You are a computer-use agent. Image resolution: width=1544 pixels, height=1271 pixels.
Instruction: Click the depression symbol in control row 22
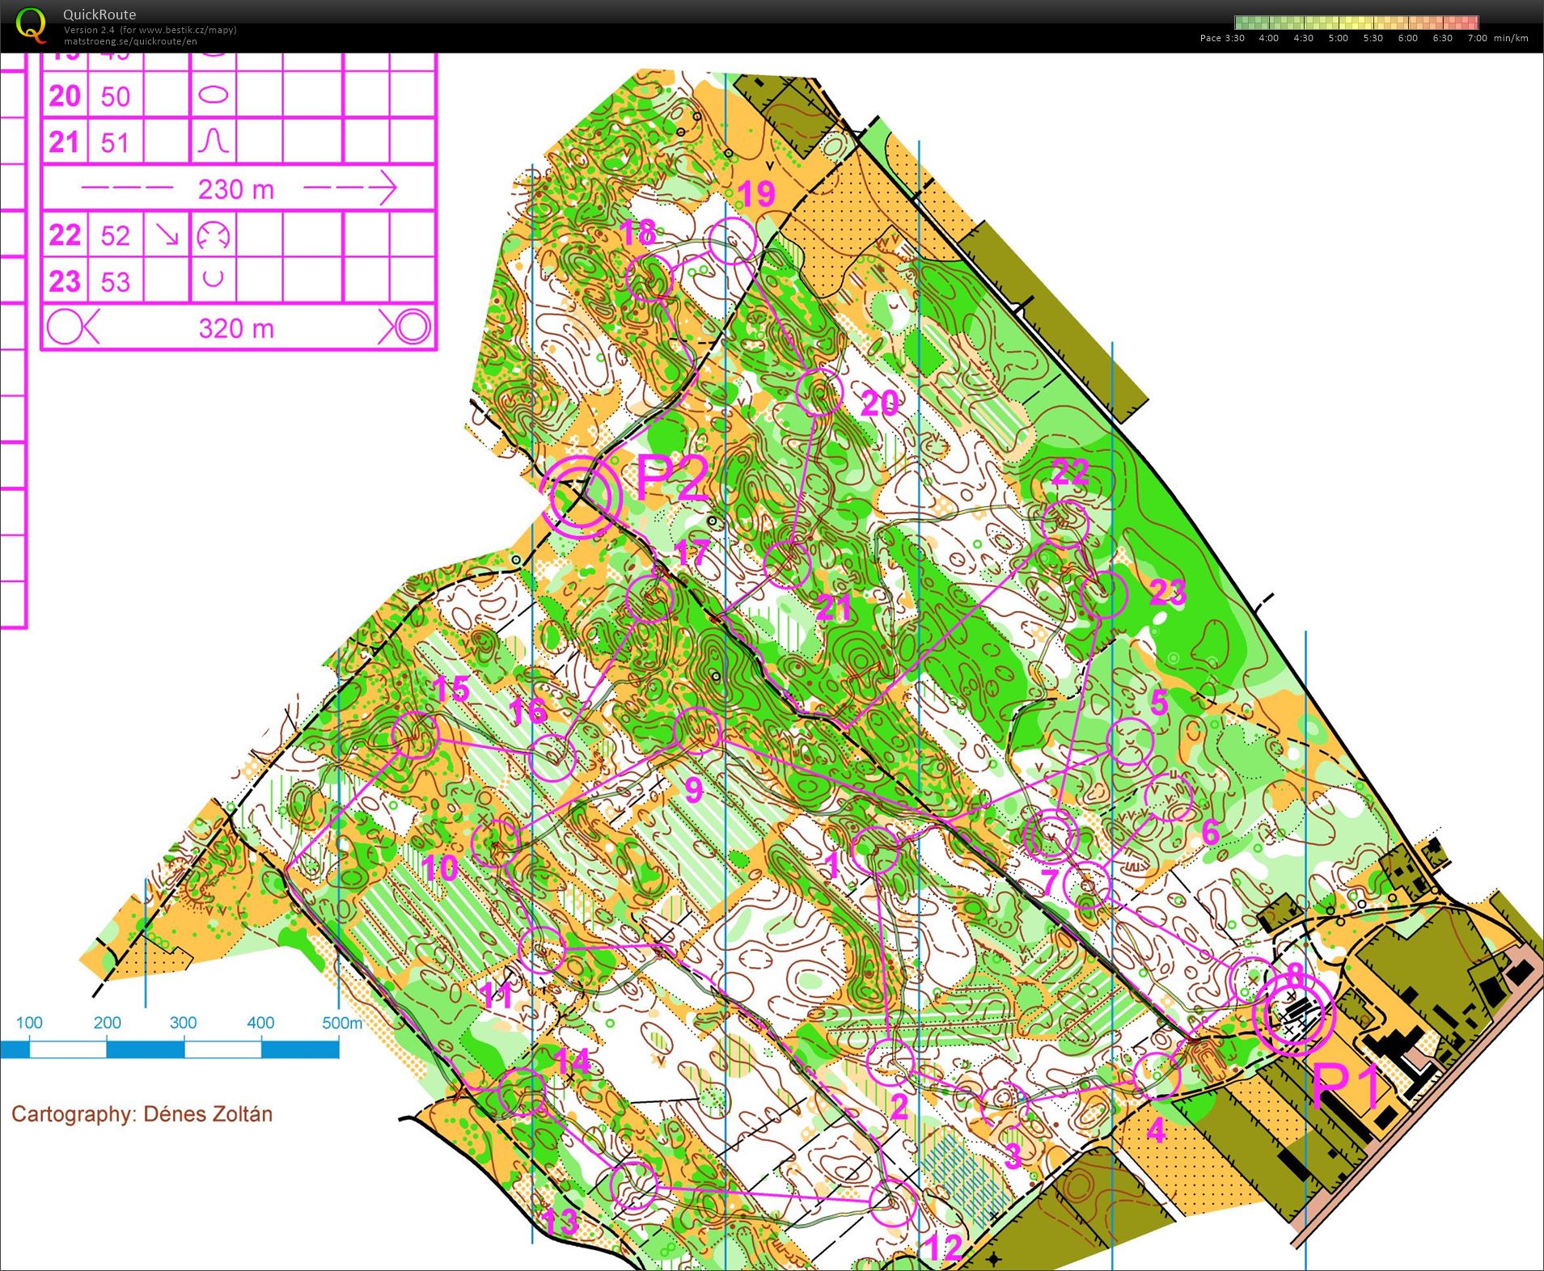click(214, 235)
